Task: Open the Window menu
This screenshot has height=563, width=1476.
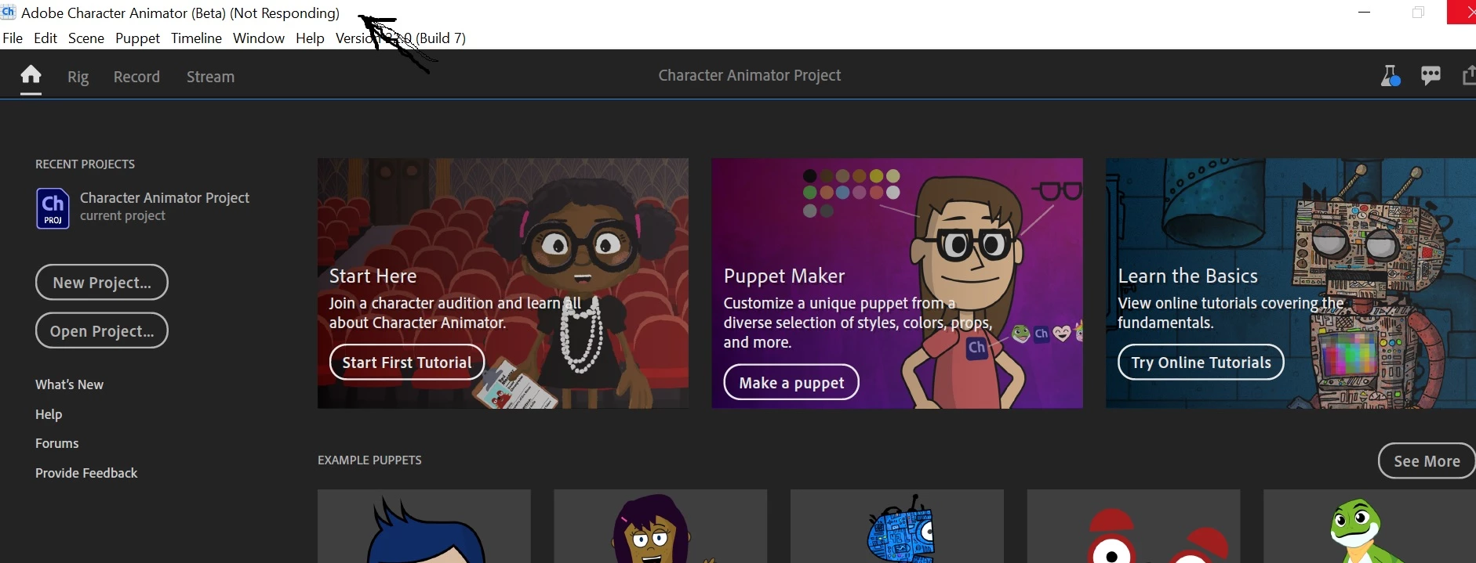Action: click(x=259, y=38)
